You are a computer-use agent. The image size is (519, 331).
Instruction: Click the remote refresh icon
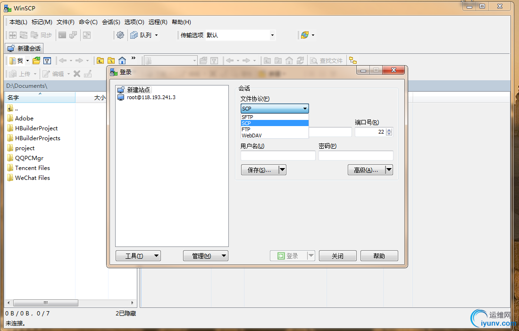pyautogui.click(x=300, y=60)
